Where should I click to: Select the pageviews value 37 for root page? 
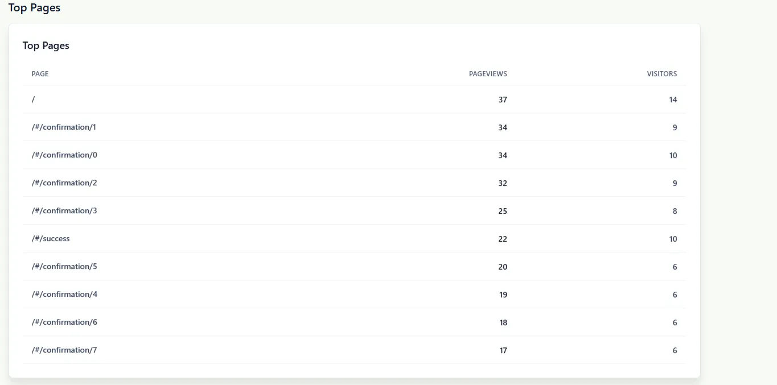503,99
